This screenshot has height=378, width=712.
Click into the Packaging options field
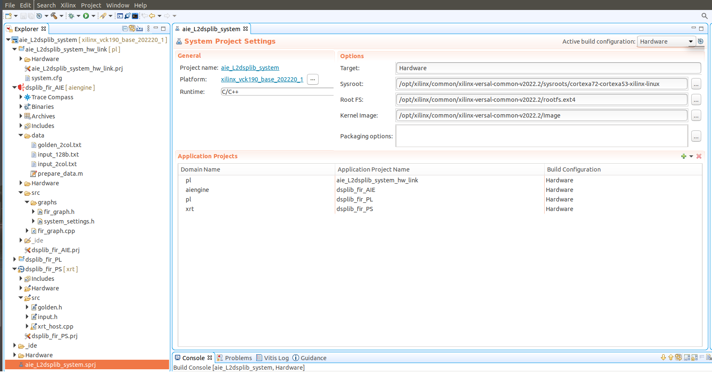coord(542,136)
